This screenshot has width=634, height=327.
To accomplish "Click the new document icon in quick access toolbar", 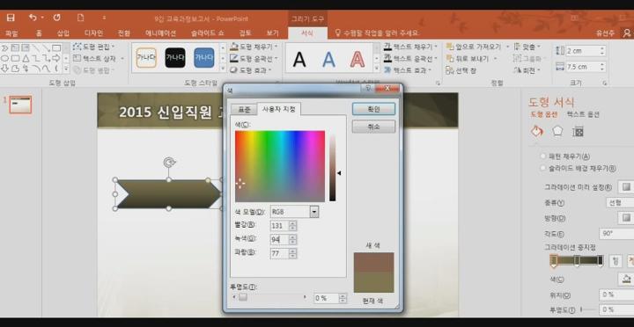I will point(80,18).
